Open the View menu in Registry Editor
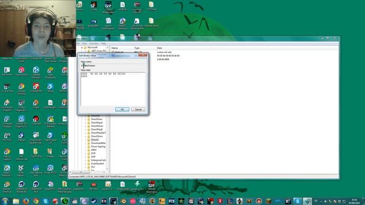The width and height of the screenshot is (365, 205). [x=84, y=43]
